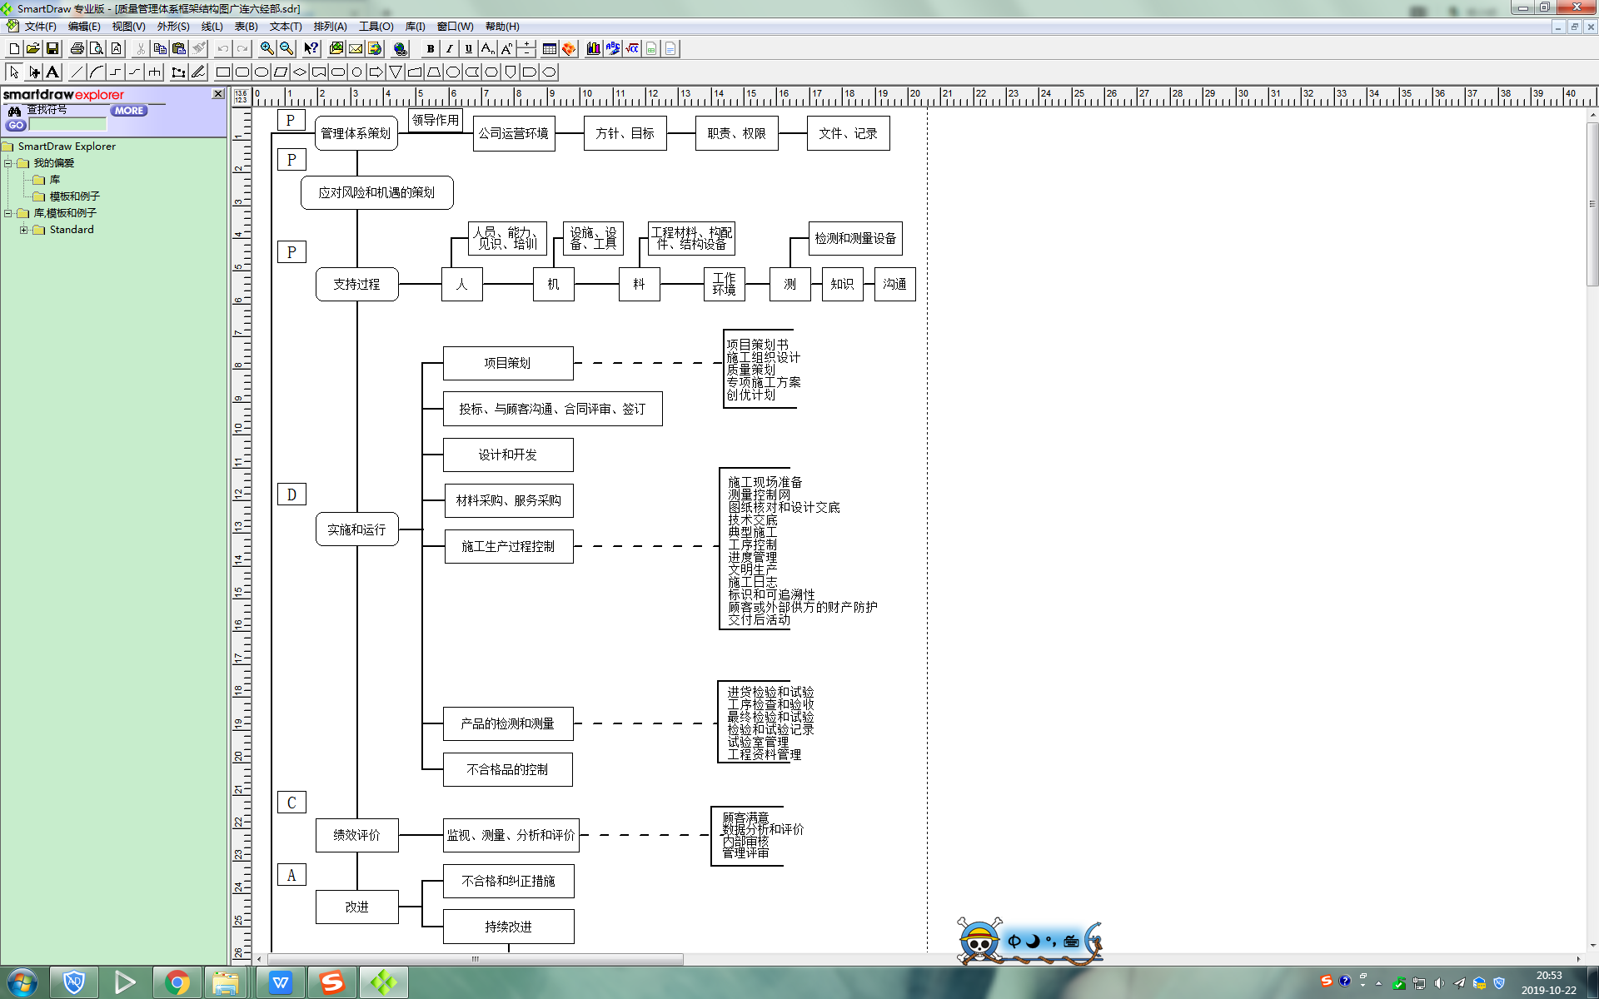The image size is (1599, 999).
Task: Insert equation square-root icon
Action: 632,49
